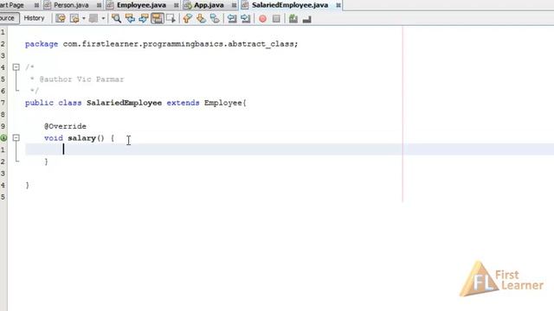Switch to History view button
554x311 pixels.
[x=34, y=18]
